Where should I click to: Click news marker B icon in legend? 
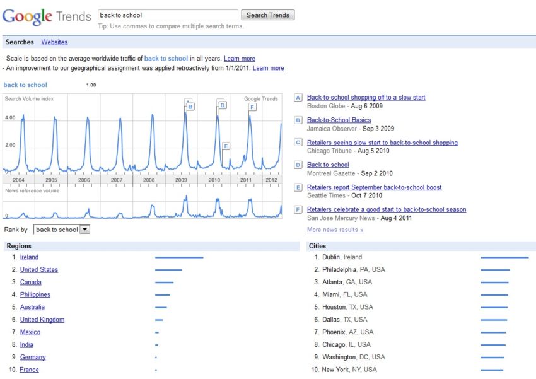pyautogui.click(x=298, y=120)
